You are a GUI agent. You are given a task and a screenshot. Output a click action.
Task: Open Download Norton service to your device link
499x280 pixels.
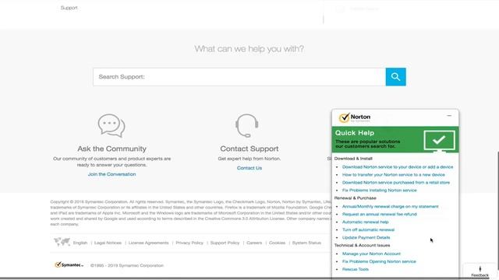tap(398, 167)
